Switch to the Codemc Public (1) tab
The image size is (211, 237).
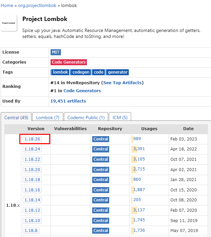coord(86,118)
